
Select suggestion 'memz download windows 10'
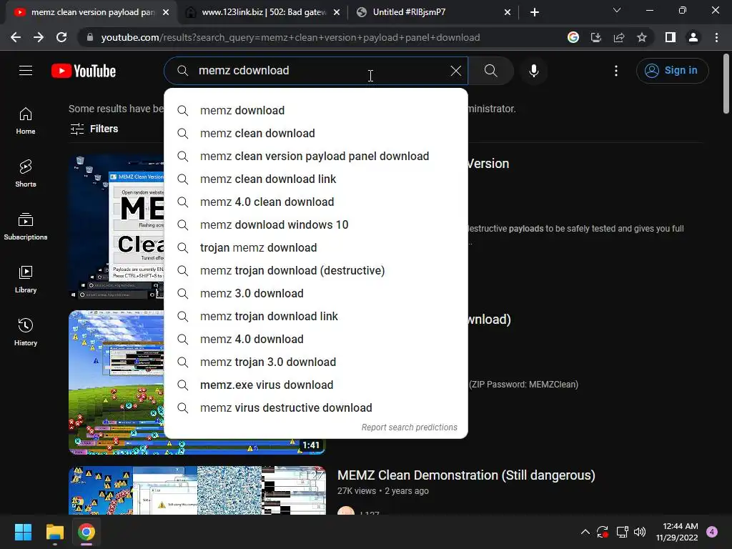pyautogui.click(x=315, y=224)
